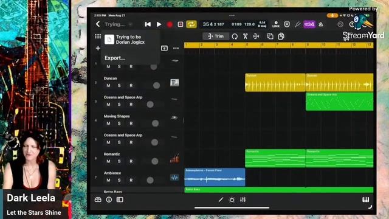Select the first yellow Duncan region
This screenshot has height=219, width=389.
click(x=275, y=83)
